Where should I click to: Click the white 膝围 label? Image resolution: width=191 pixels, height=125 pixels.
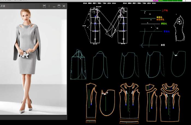point(163,45)
